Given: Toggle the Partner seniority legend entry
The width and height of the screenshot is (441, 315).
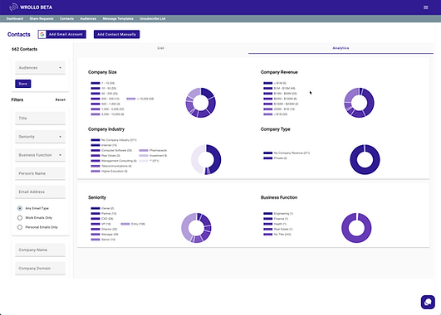Looking at the screenshot, I should [104, 214].
